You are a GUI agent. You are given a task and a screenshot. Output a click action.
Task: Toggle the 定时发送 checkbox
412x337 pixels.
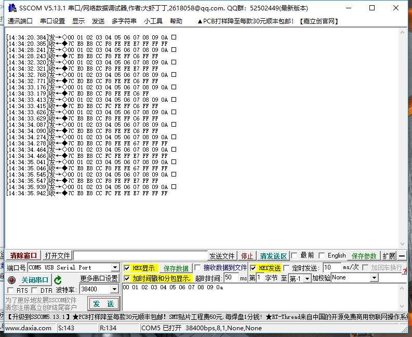pos(286,268)
